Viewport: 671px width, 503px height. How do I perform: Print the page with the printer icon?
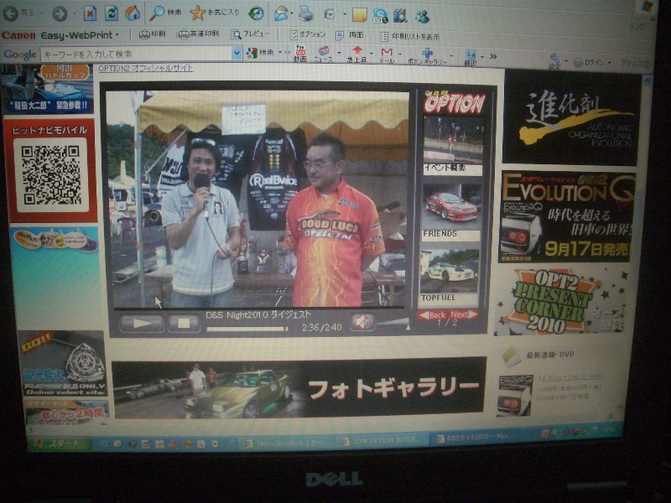(305, 14)
